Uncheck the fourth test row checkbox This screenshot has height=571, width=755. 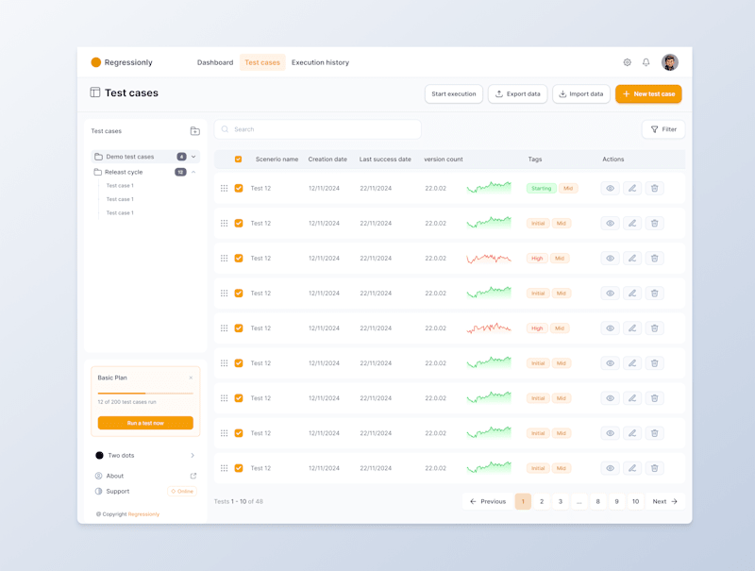point(239,294)
